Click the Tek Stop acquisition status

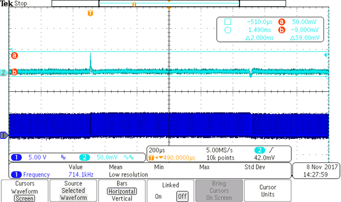pos(14,3)
